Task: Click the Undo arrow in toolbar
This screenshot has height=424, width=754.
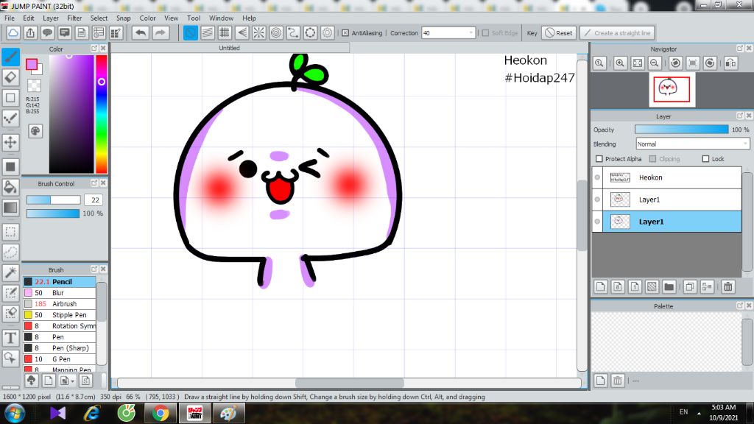Action: 141,32
